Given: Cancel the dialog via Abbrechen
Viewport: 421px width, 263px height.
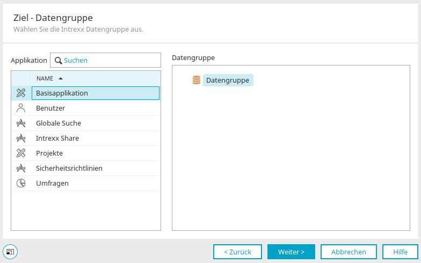Looking at the screenshot, I should (349, 252).
